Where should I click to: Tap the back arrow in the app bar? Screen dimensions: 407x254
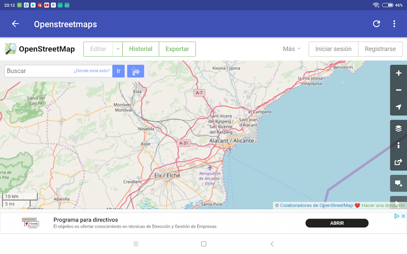click(15, 24)
